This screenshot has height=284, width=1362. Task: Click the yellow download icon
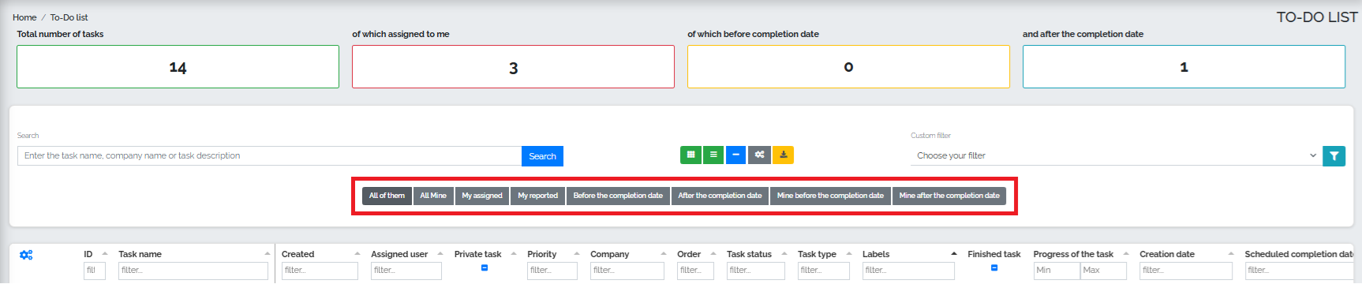tap(783, 155)
